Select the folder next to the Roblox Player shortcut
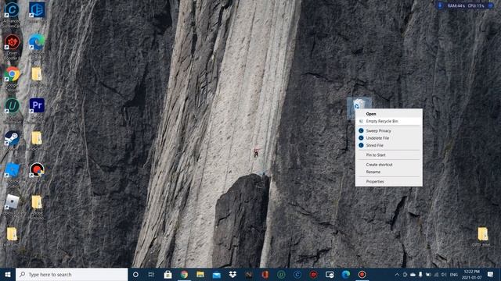Image resolution: width=501 pixels, height=281 pixels. [37, 202]
